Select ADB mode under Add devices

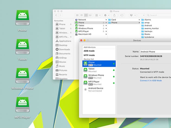click(x=89, y=51)
